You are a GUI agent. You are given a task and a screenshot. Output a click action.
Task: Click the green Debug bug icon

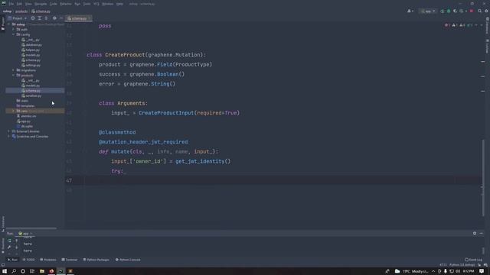[449, 11]
